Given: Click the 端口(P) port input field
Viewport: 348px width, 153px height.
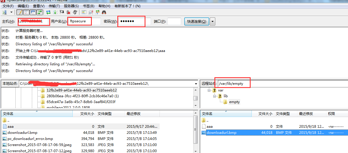Looking at the screenshot, I should click(x=174, y=21).
